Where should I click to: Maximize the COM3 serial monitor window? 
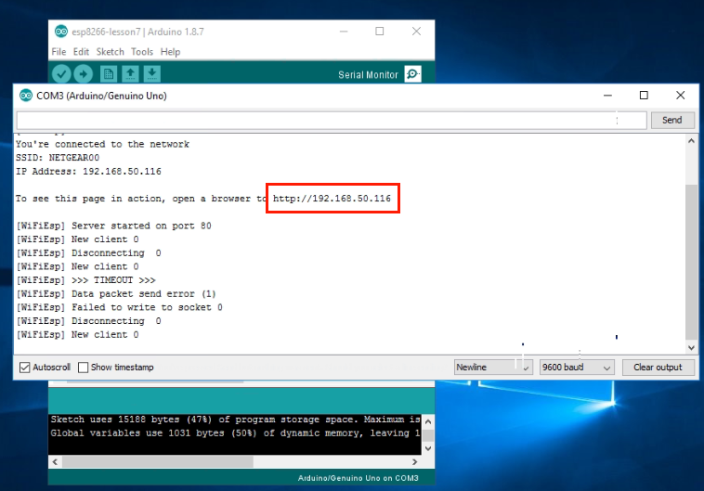(x=644, y=96)
